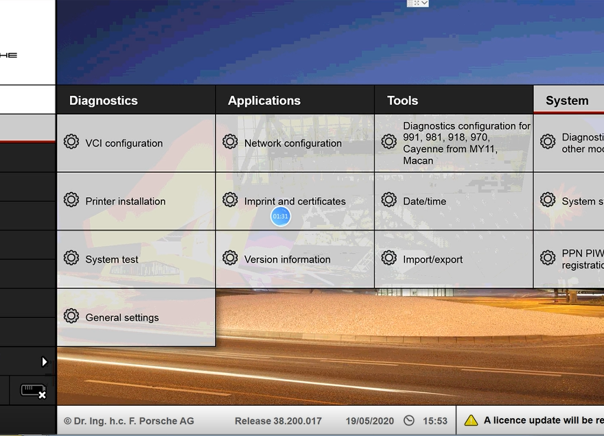Select the Tools tab
The image size is (604, 436).
pyautogui.click(x=454, y=100)
